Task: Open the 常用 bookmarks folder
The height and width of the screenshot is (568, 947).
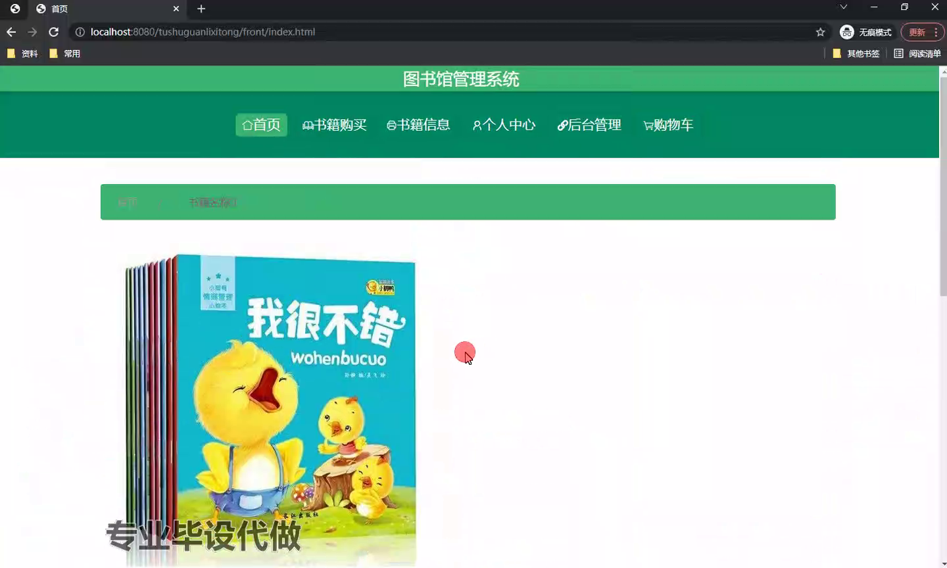Action: pyautogui.click(x=64, y=53)
